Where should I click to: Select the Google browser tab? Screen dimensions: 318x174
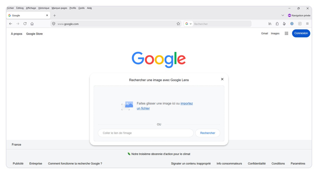[x=28, y=15]
